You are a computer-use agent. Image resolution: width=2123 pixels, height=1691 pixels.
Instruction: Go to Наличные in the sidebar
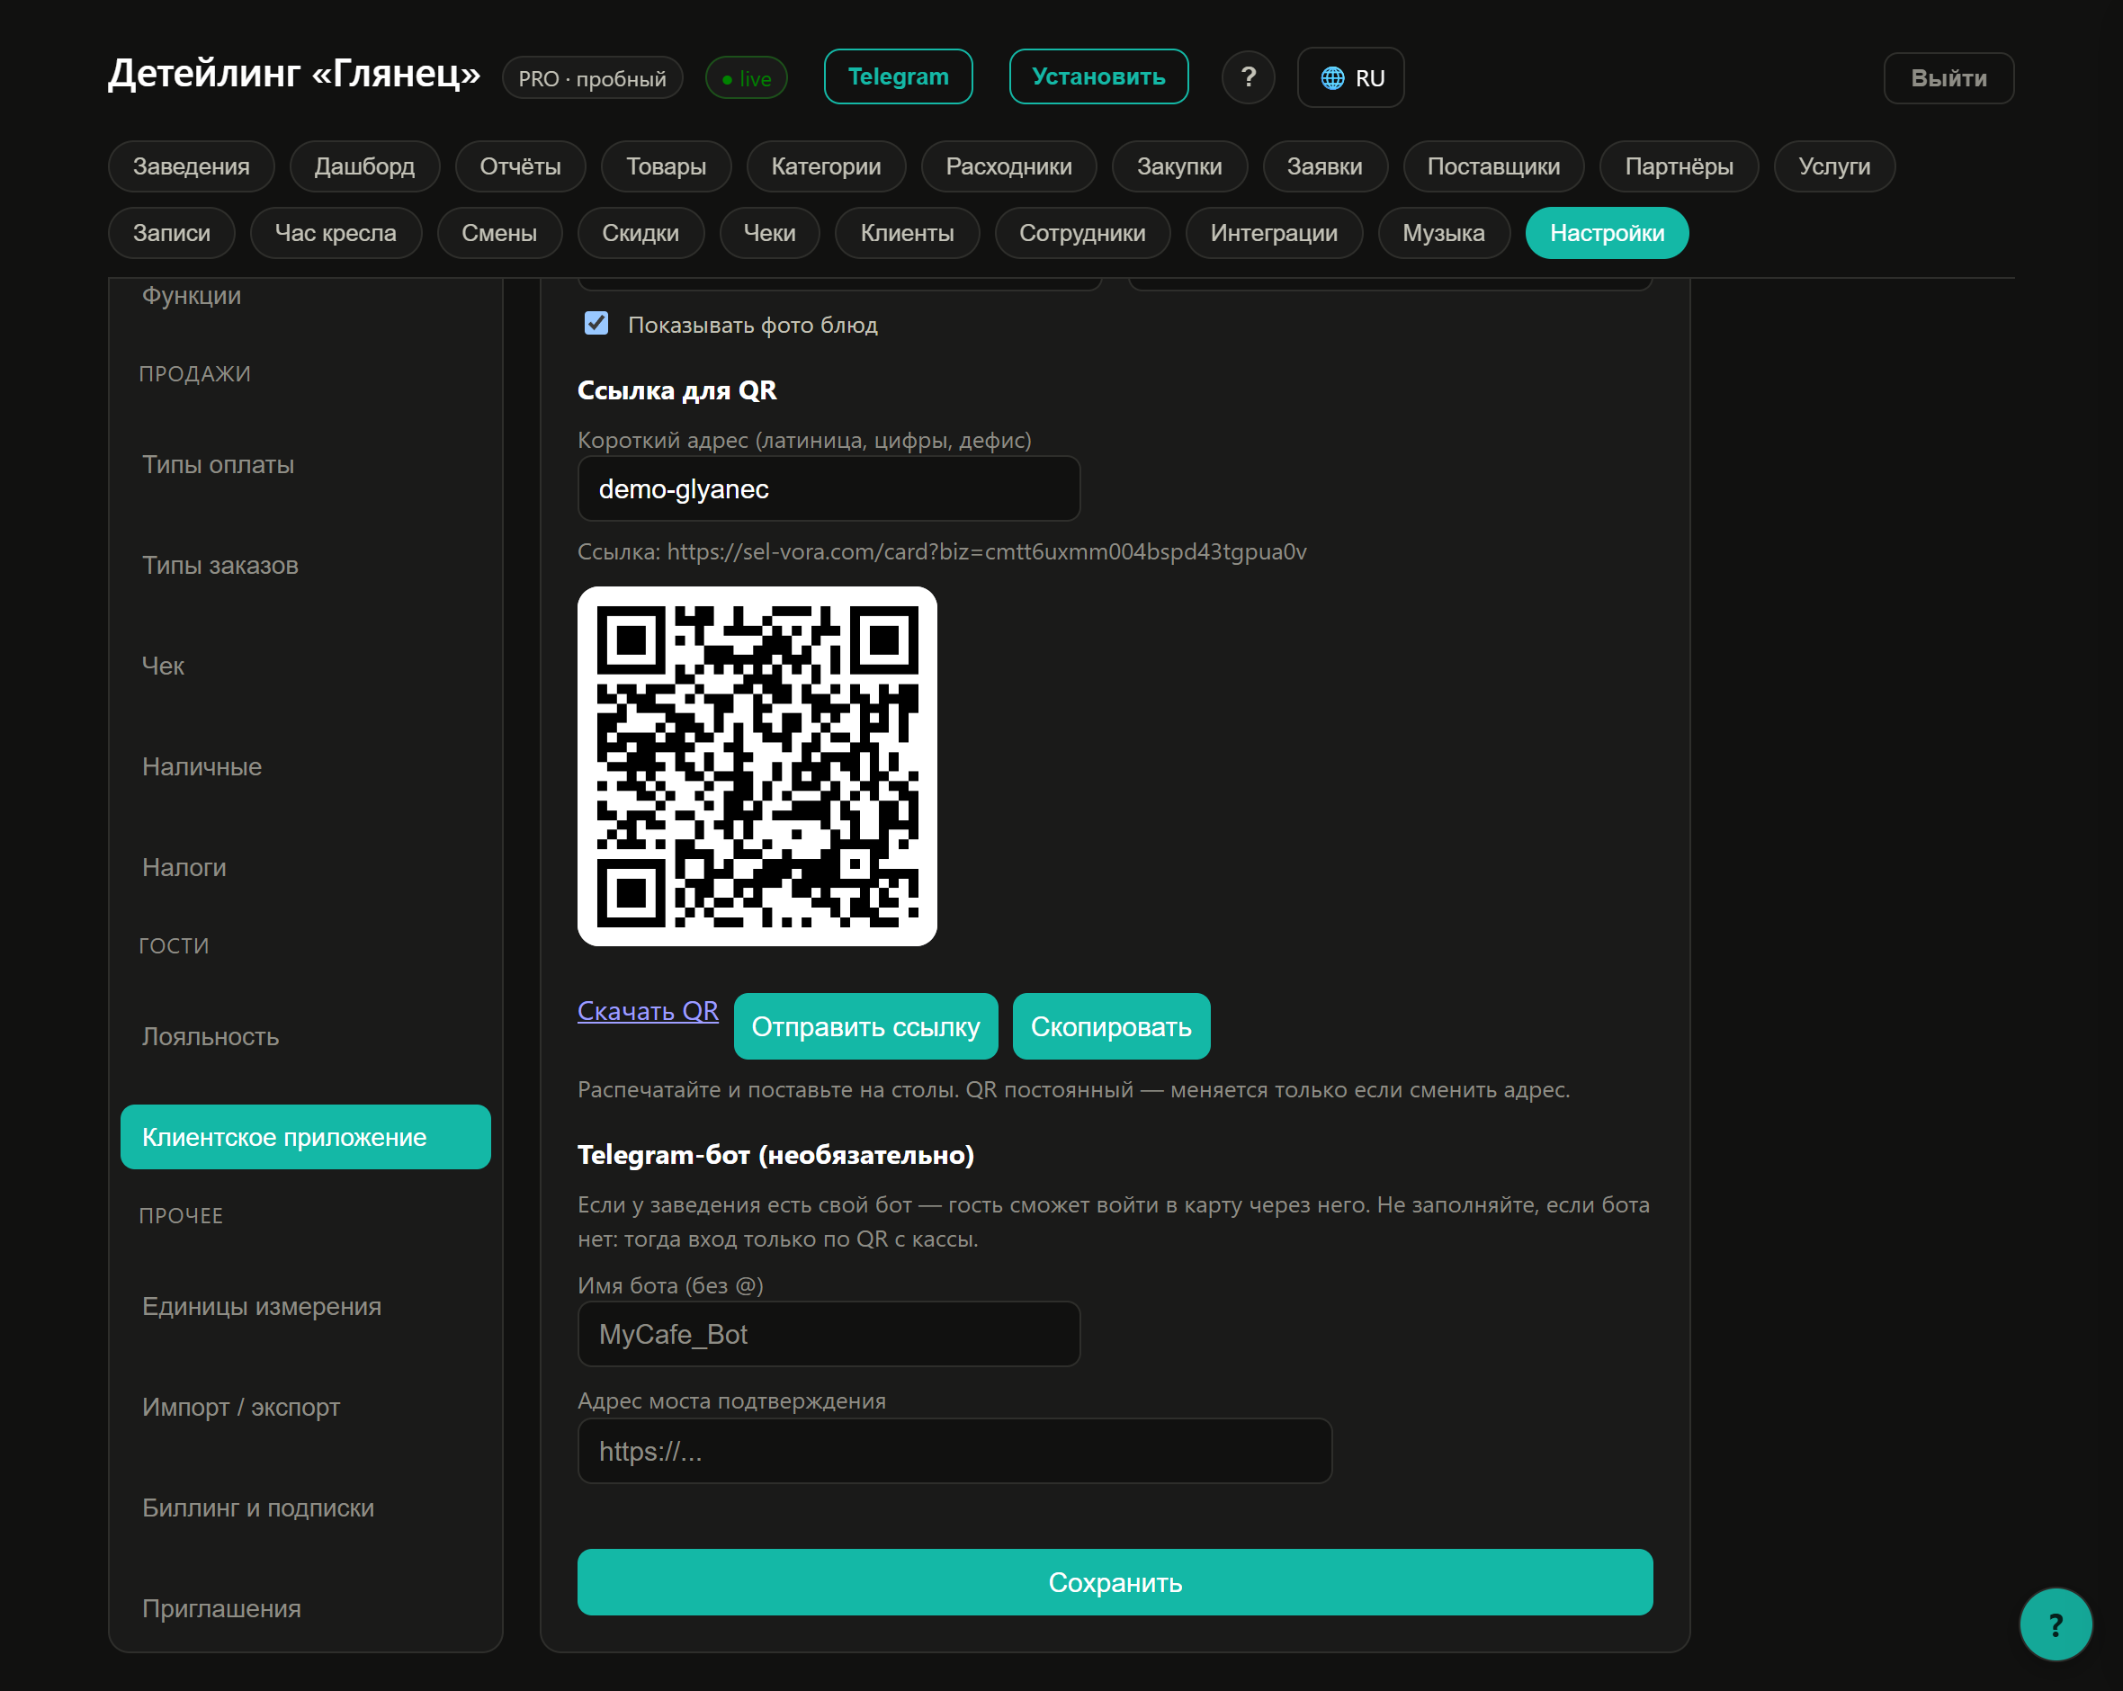point(305,766)
